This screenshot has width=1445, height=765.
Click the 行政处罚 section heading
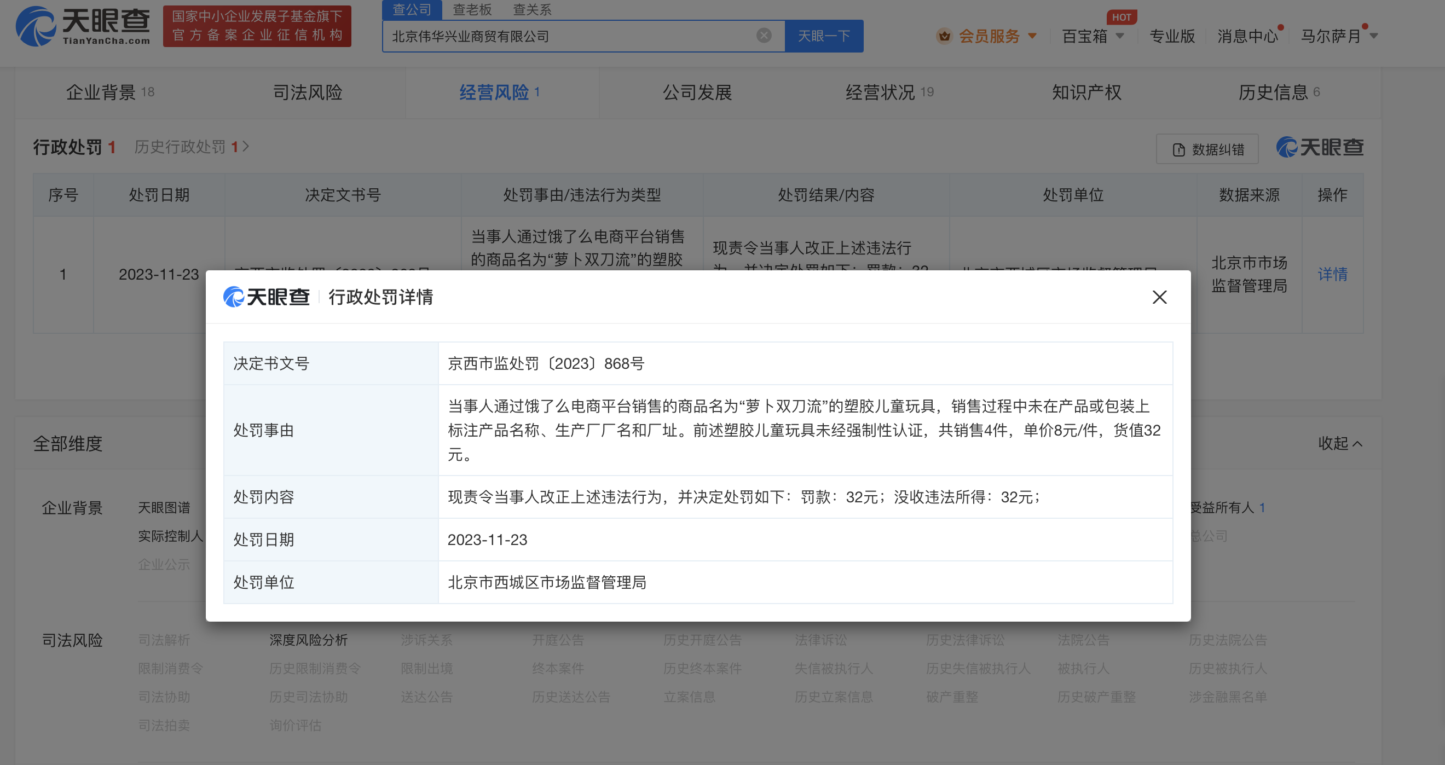tap(68, 147)
